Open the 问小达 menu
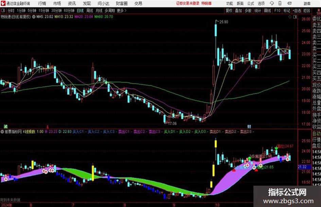321x207 pixels. [103, 3]
